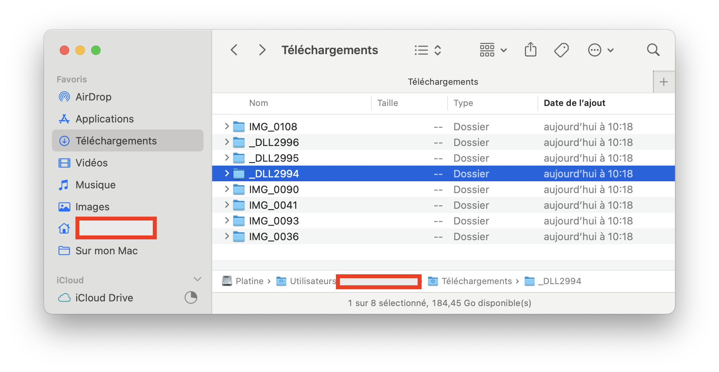Add a new tab with plus button
This screenshot has height=372, width=719.
pos(664,82)
